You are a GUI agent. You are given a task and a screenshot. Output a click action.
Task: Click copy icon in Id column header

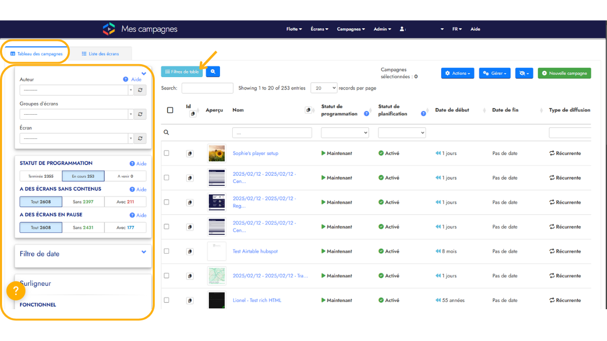[x=192, y=114]
